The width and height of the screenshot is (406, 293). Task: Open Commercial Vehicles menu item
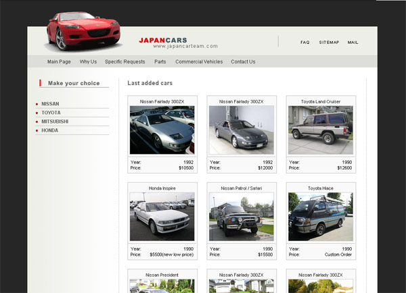click(199, 61)
